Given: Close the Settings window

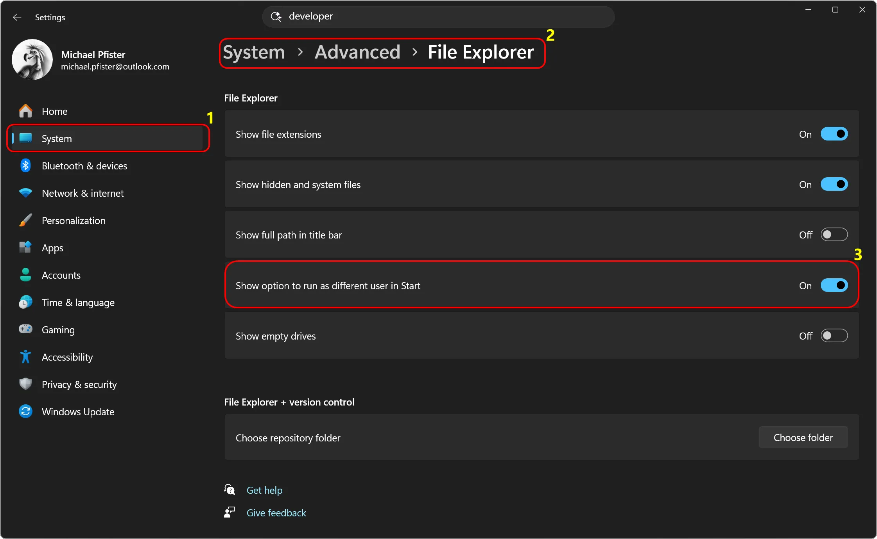Looking at the screenshot, I should (x=862, y=10).
